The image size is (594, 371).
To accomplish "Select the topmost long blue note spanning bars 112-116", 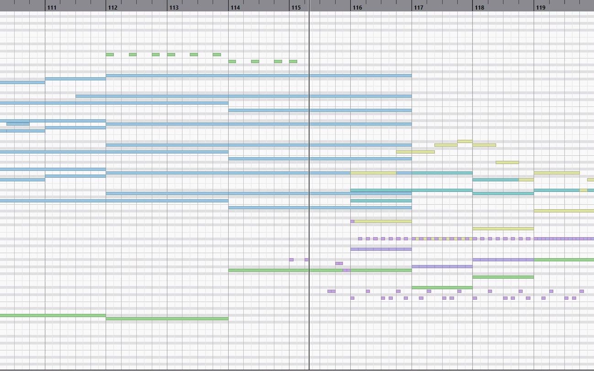I will pos(259,75).
